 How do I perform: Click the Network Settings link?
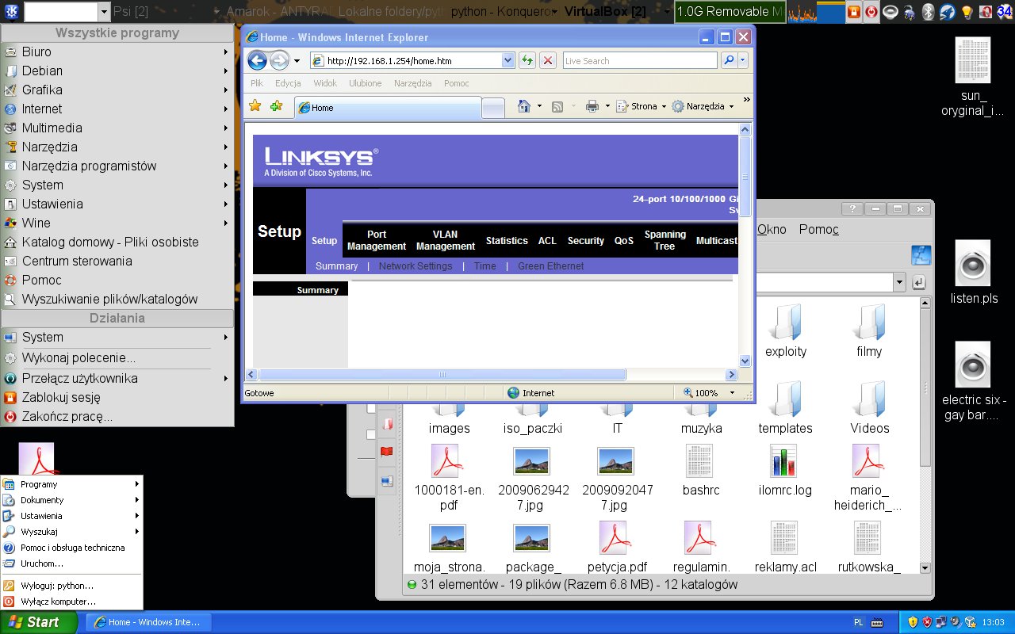[415, 266]
